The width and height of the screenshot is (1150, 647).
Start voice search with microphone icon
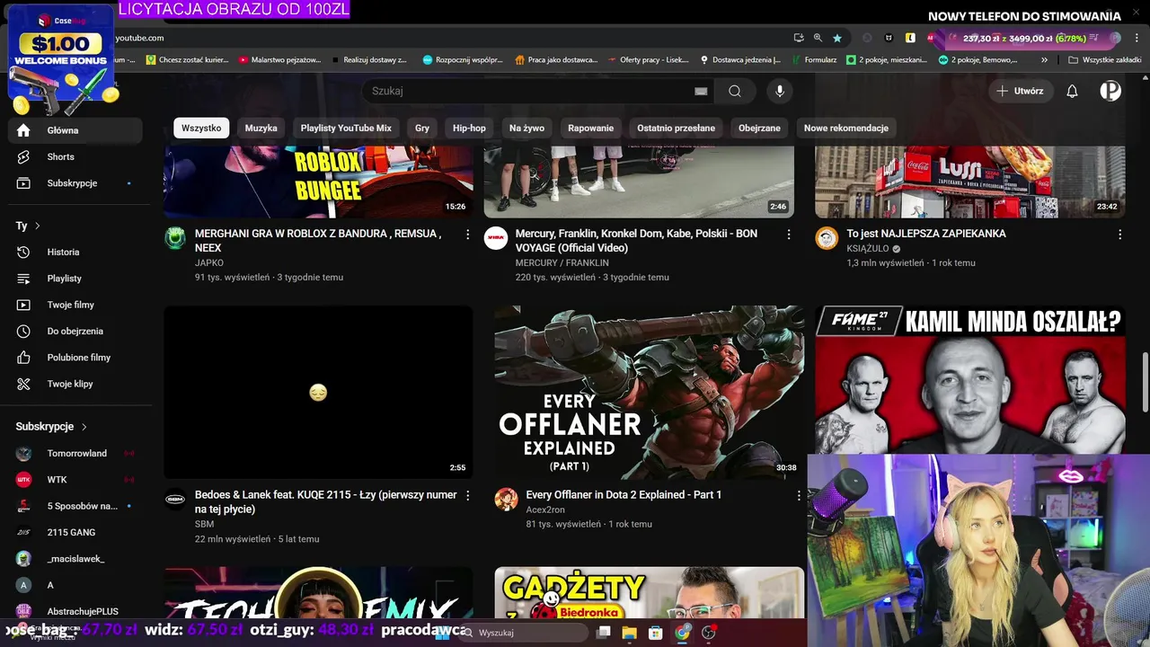point(780,91)
